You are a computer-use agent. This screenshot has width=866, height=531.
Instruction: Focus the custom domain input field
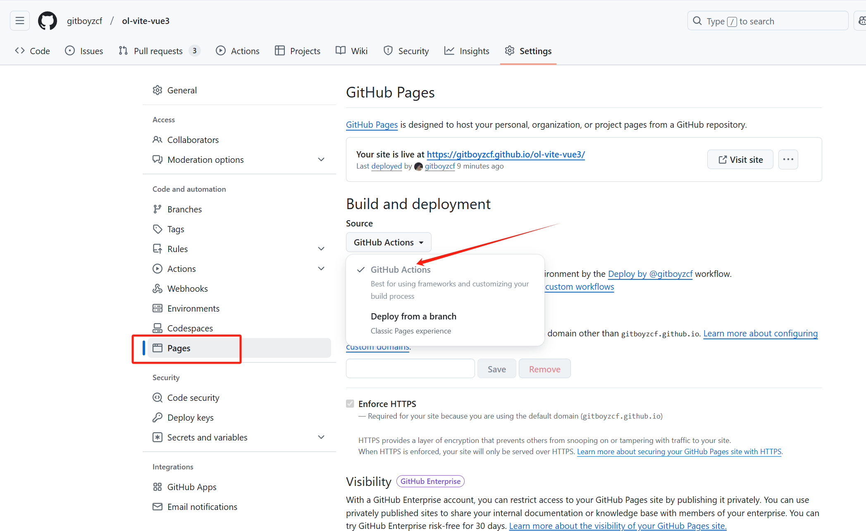tap(410, 369)
